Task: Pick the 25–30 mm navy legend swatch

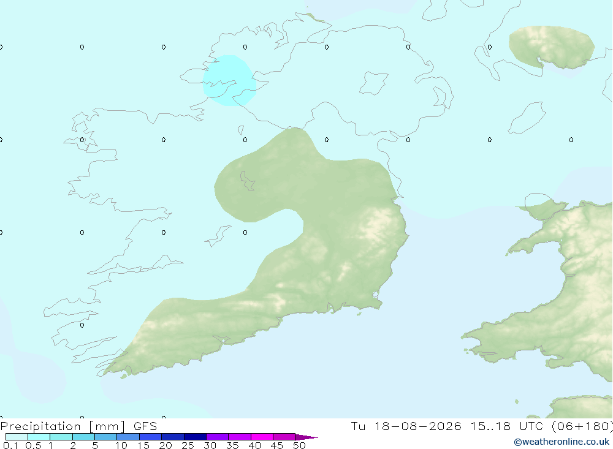Action: (x=195, y=437)
